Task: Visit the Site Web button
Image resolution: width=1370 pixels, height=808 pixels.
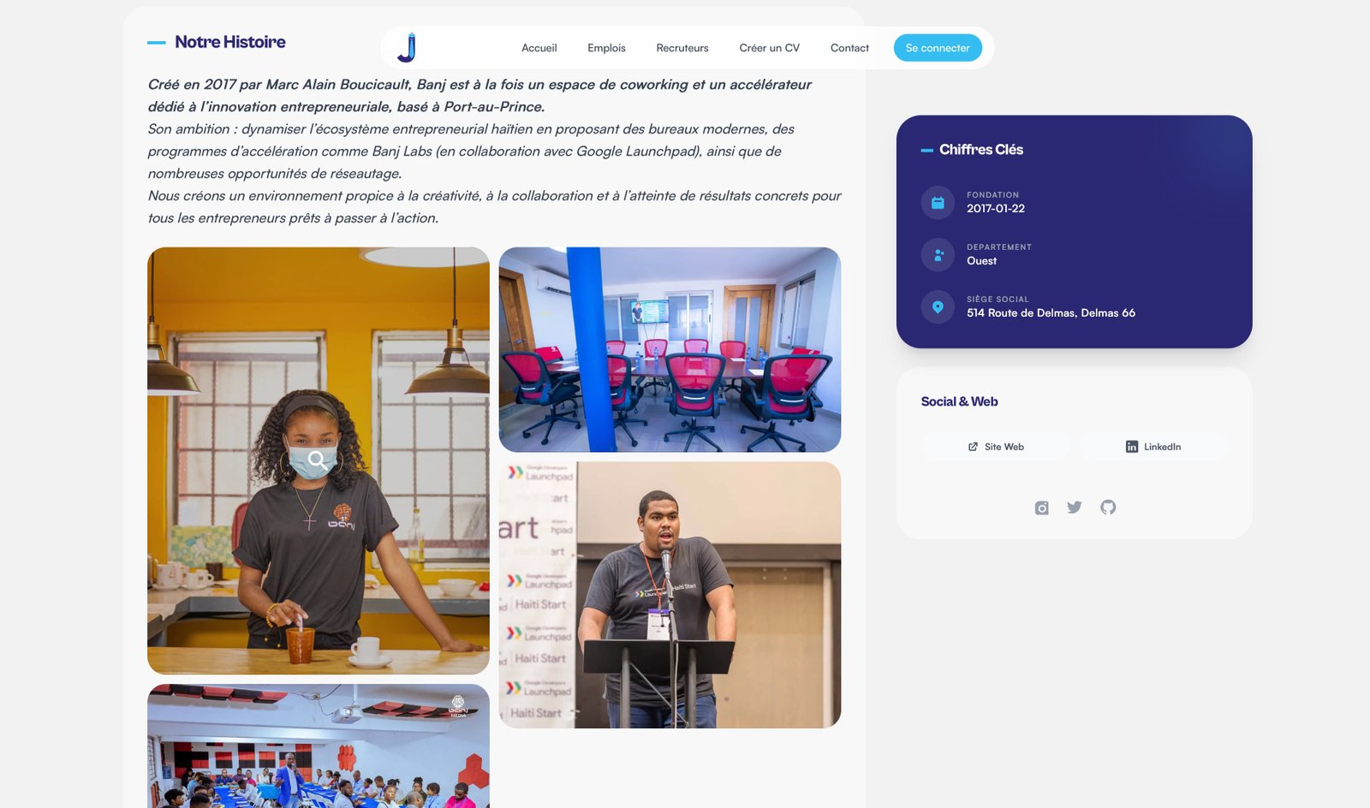Action: (995, 447)
